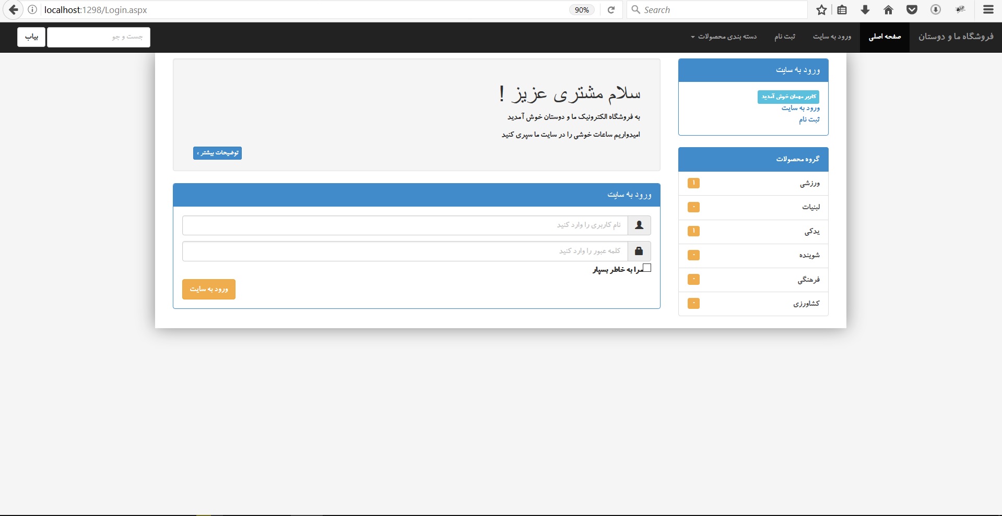This screenshot has width=1002, height=516.
Task: Click the browser back arrow button
Action: point(14,10)
